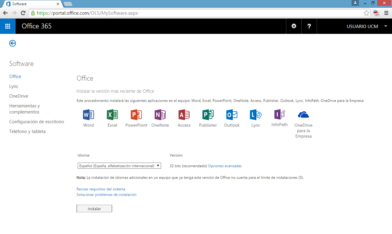
Task: Click the Publisher application icon
Action: click(208, 115)
